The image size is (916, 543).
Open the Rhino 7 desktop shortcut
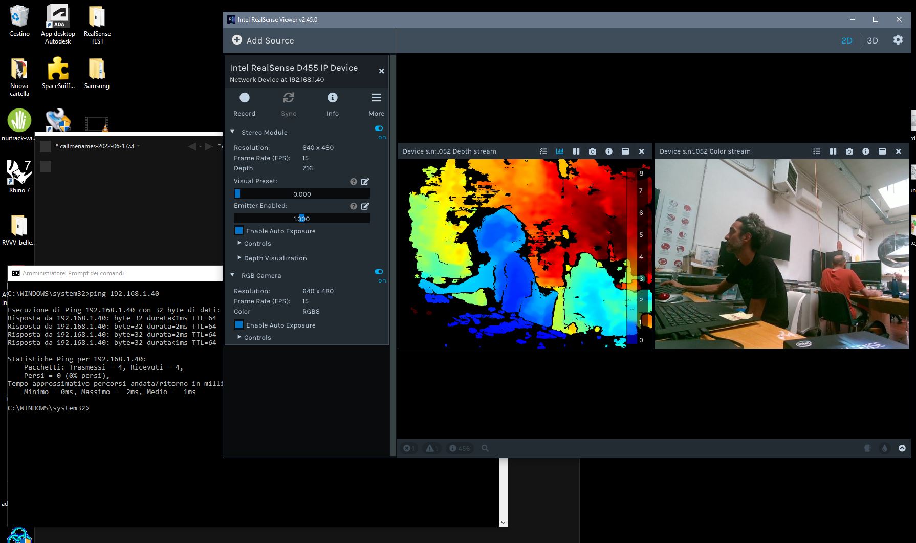coord(19,177)
